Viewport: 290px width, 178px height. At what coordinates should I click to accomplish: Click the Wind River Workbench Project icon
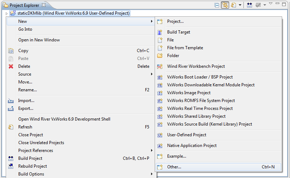point(160,66)
